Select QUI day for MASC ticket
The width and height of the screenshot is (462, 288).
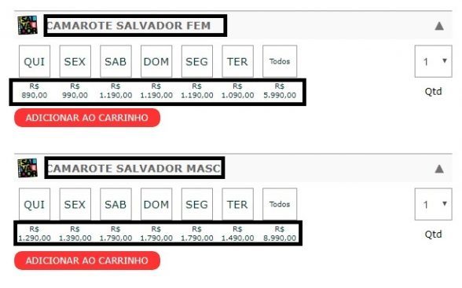pyautogui.click(x=35, y=204)
